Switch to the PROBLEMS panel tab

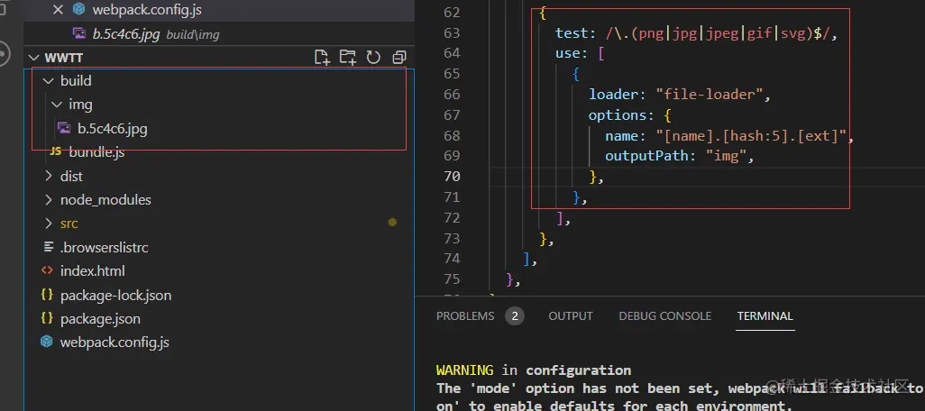coord(465,316)
